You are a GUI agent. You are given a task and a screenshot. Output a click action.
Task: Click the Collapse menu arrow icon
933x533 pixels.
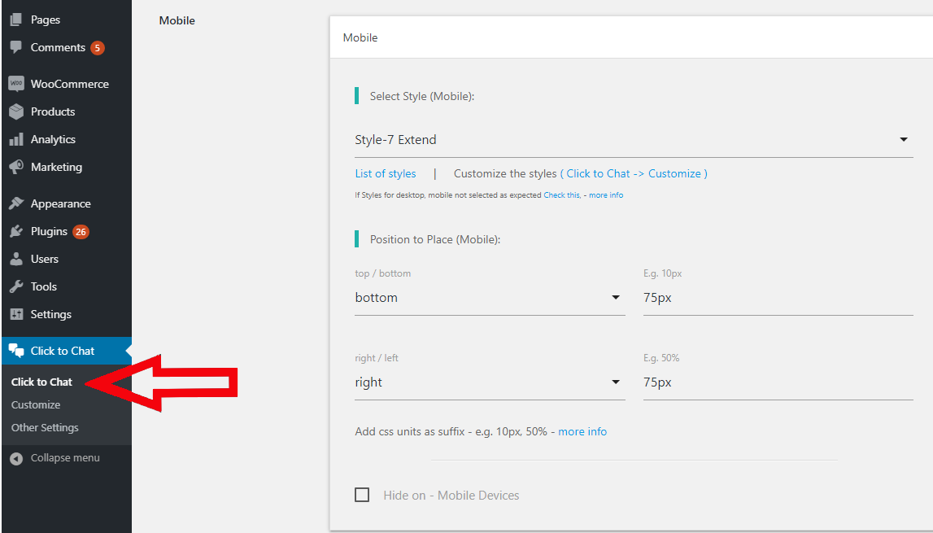(x=16, y=458)
